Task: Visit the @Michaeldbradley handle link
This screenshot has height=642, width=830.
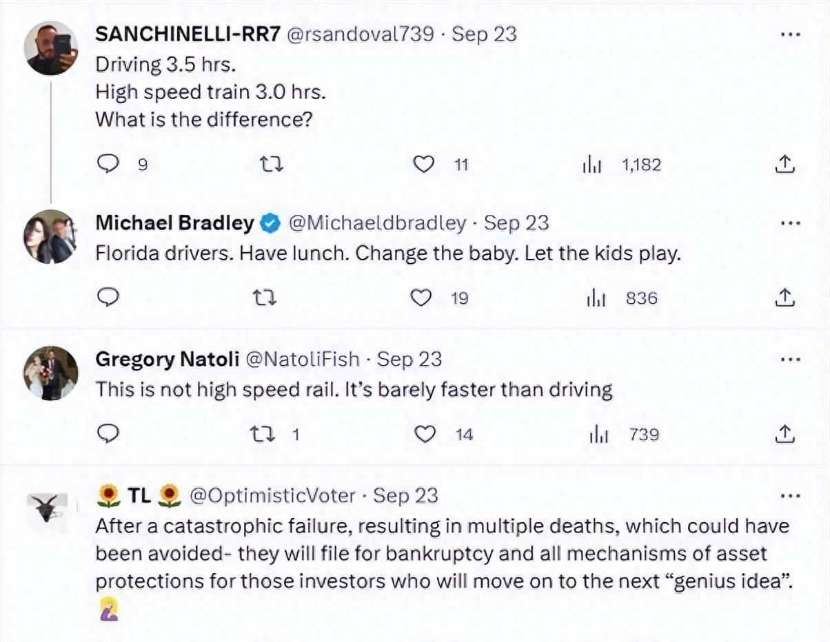Action: tap(376, 222)
